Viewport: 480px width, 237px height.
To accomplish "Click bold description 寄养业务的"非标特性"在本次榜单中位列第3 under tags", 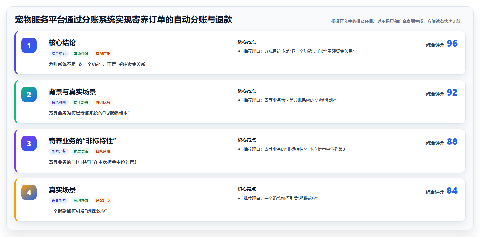I will tap(93, 162).
